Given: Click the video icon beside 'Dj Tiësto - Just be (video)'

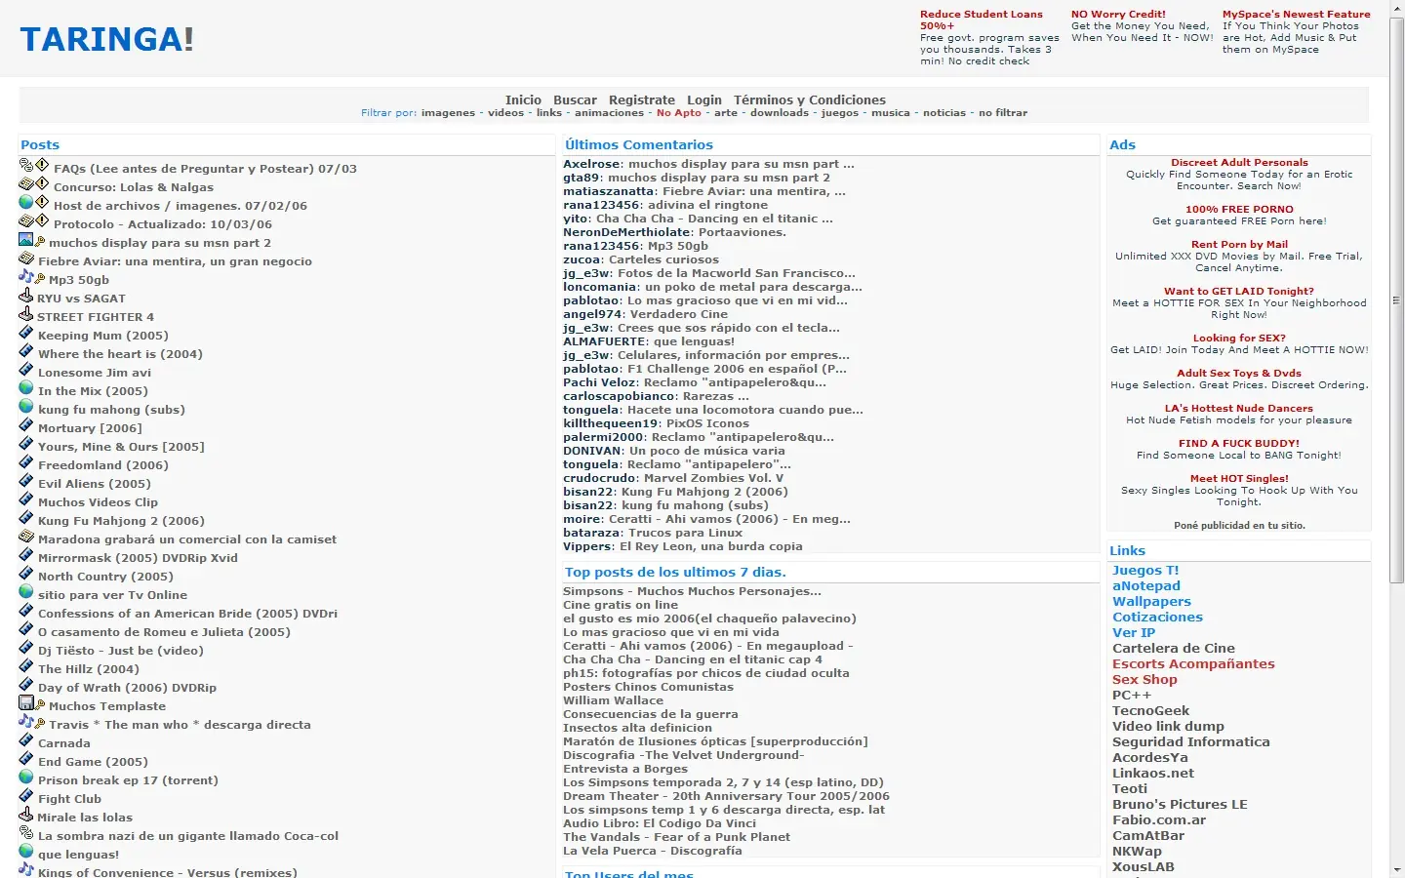Looking at the screenshot, I should (x=26, y=648).
